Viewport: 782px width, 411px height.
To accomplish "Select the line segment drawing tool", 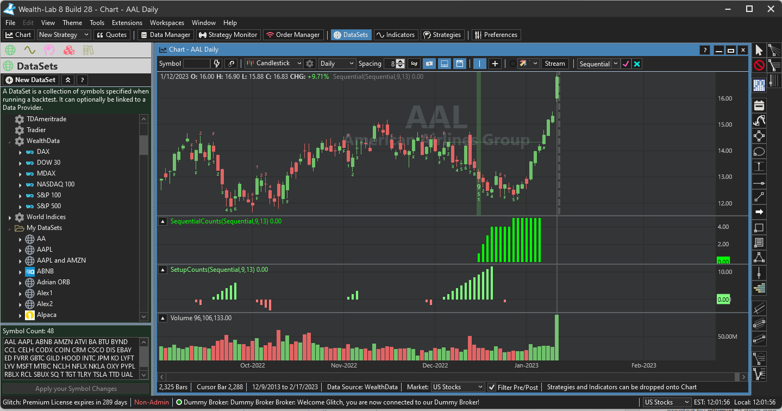I will point(759,197).
